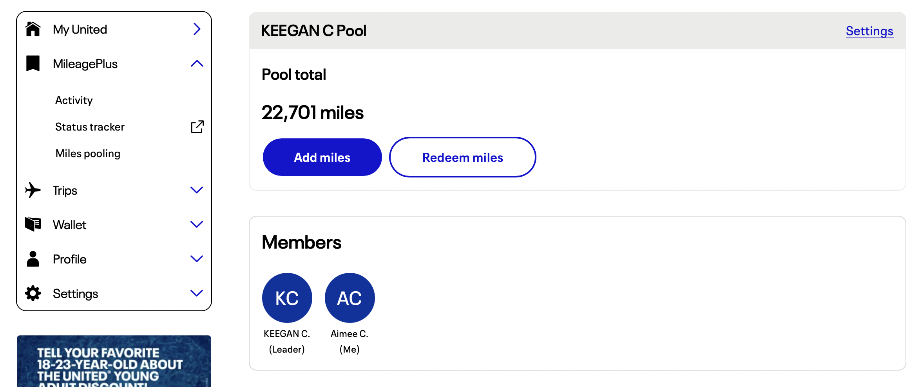Collapse the MileagePlus section chevron
This screenshot has width=920, height=387.
[197, 63]
